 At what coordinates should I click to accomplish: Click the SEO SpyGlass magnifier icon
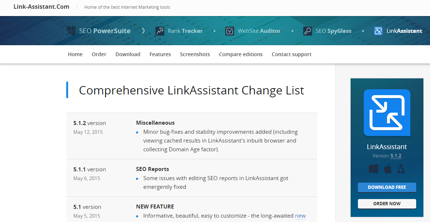pos(308,31)
